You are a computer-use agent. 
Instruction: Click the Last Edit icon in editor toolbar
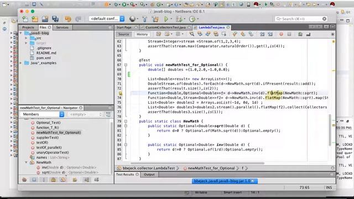159,34
